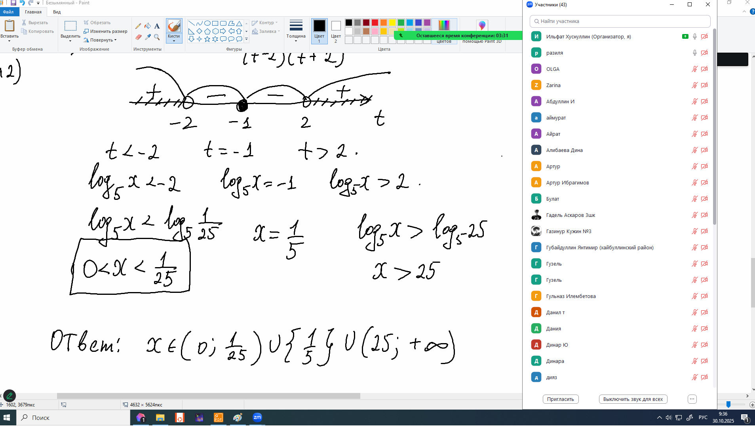Select the Color picker eyedropper tool
The height and width of the screenshot is (427, 755).
(x=148, y=37)
